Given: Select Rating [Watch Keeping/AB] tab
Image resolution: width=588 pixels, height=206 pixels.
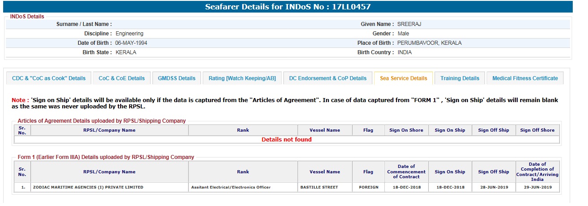Looking at the screenshot, I should (x=242, y=78).
